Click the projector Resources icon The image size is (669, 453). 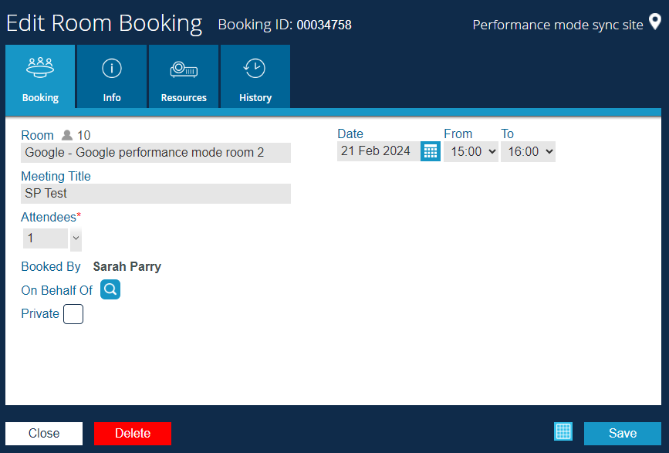tap(184, 69)
